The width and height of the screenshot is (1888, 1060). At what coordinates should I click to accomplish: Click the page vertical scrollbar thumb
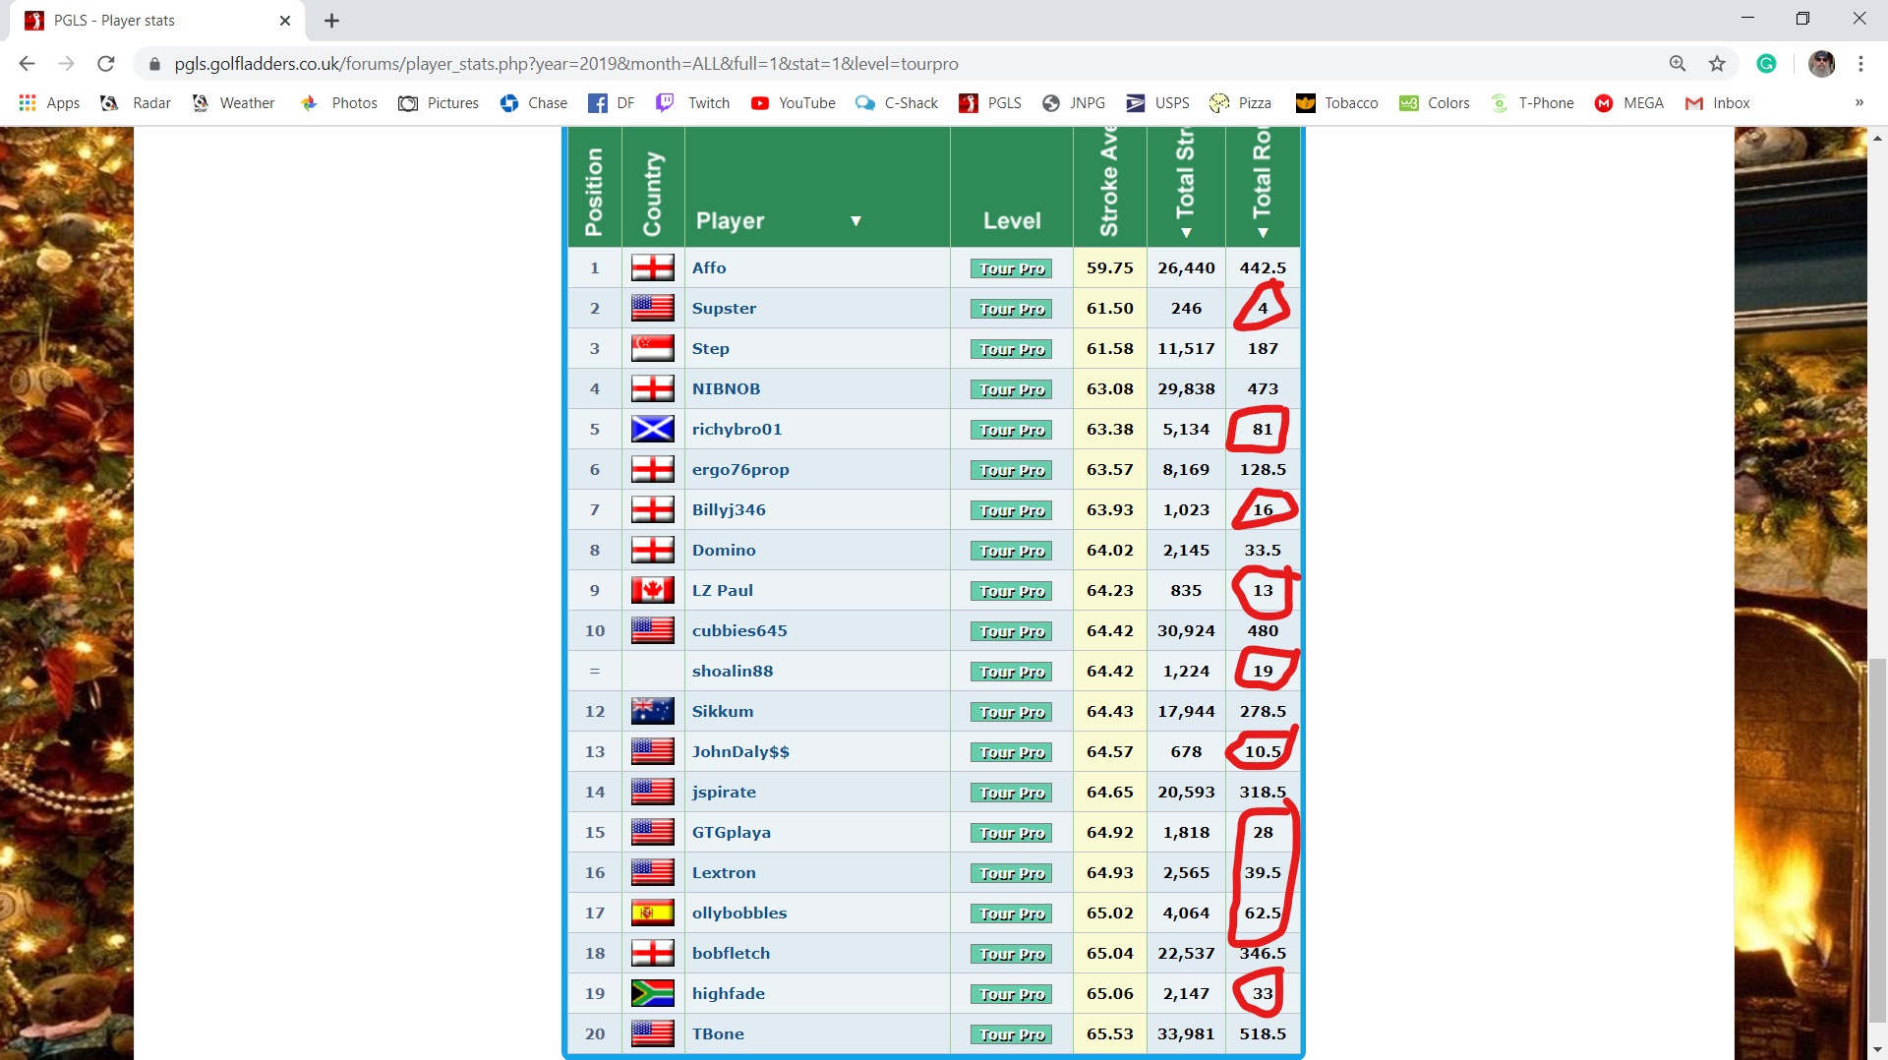(1877, 836)
